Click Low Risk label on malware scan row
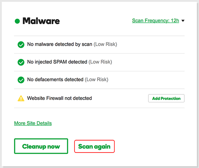Screen dimensions: 199x168 105,44
